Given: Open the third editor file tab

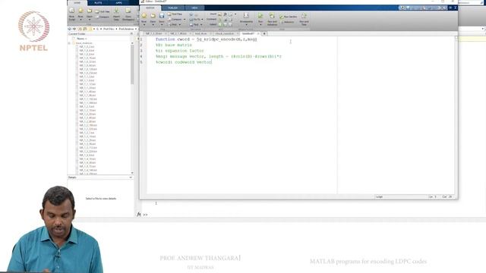Looking at the screenshot, I should point(202,33).
